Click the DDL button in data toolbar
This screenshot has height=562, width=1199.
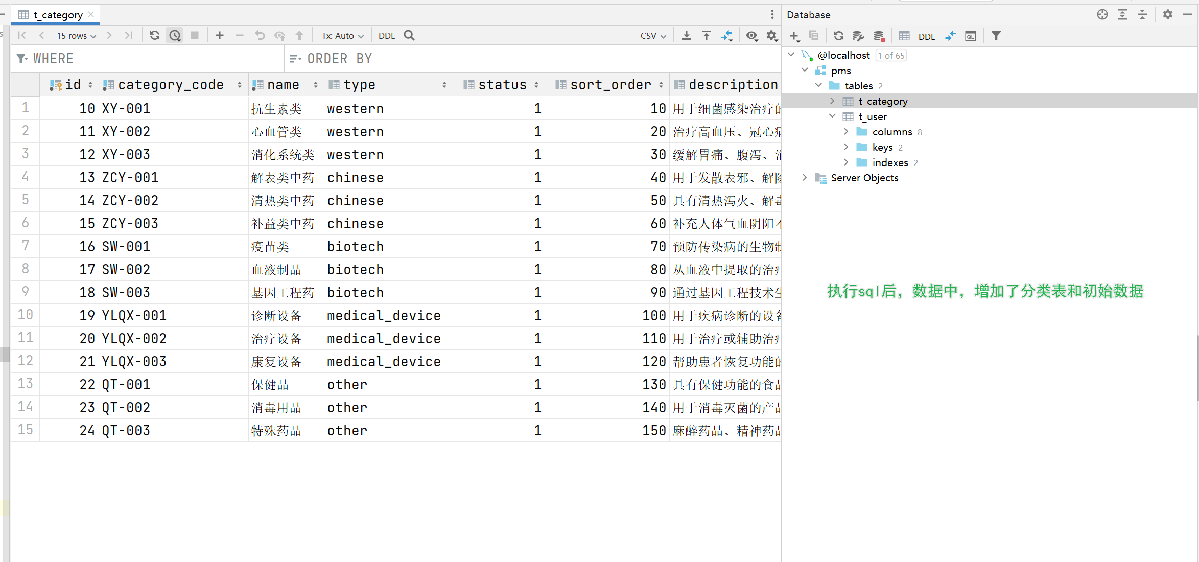coord(386,35)
